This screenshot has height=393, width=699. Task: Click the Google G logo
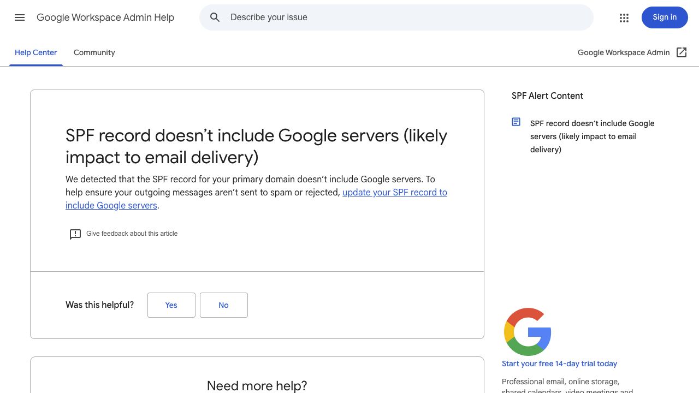coord(528,332)
